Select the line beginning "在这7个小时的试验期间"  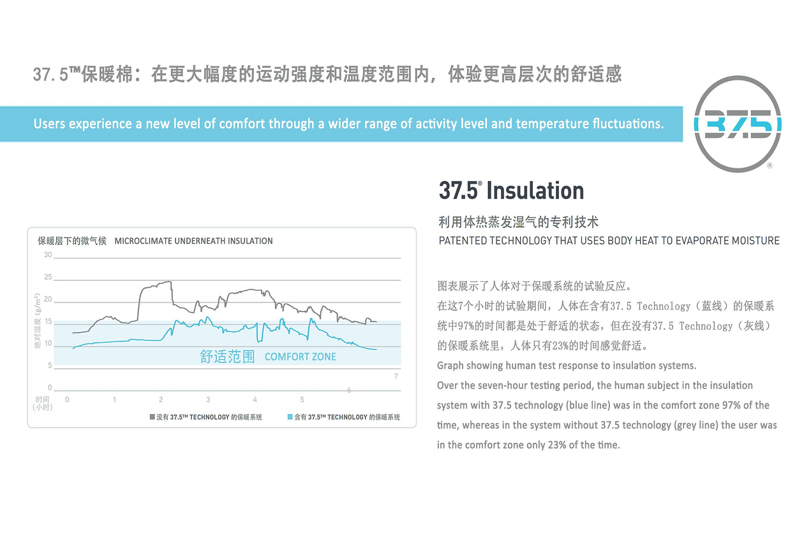point(606,306)
